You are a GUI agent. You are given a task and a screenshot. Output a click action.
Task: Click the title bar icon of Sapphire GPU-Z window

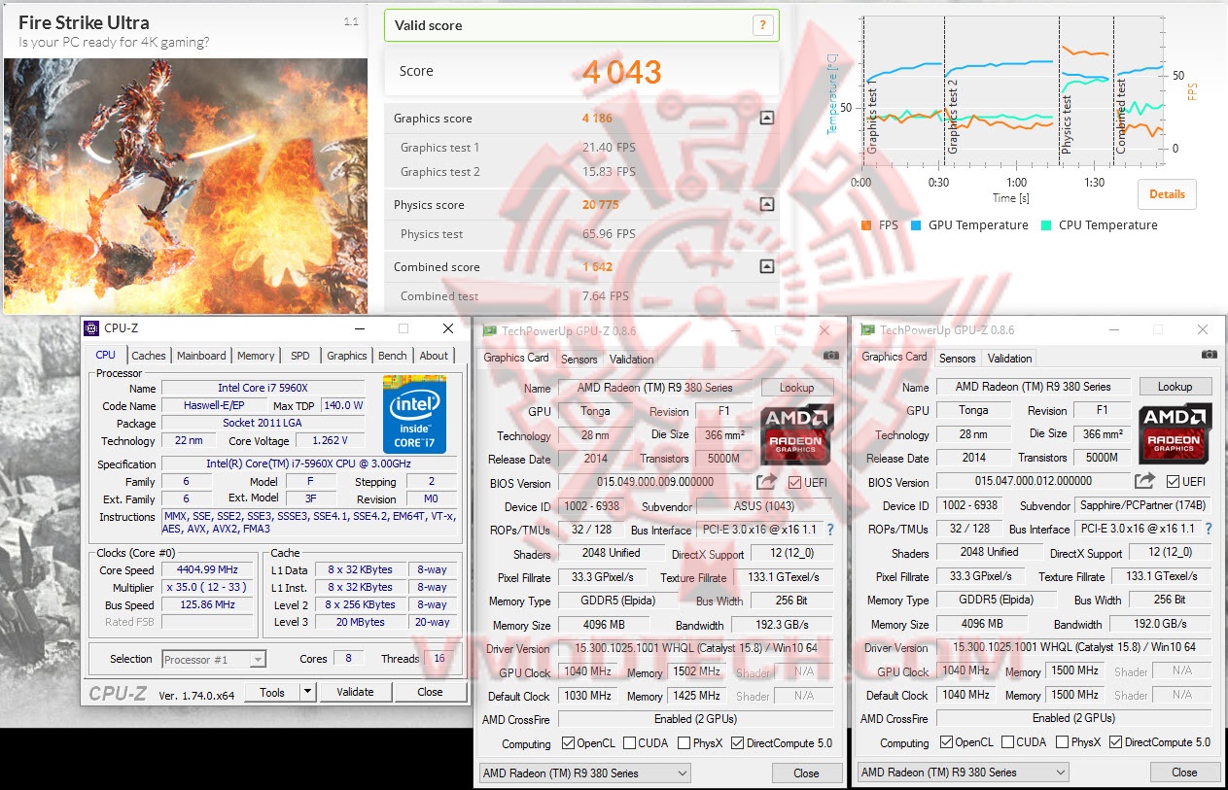pos(867,329)
